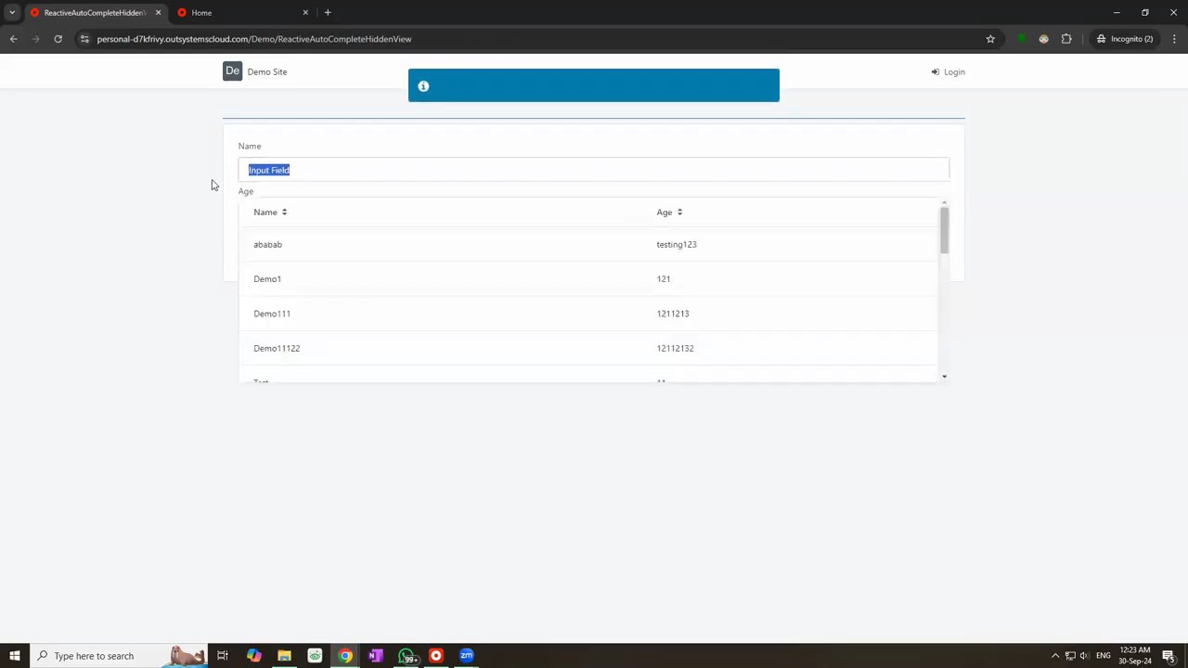Click the Login link

click(949, 71)
